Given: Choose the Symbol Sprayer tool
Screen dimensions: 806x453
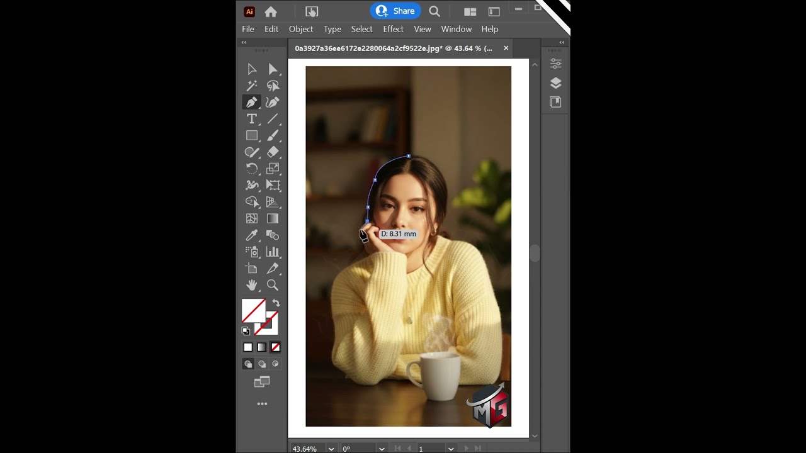Looking at the screenshot, I should [x=252, y=252].
